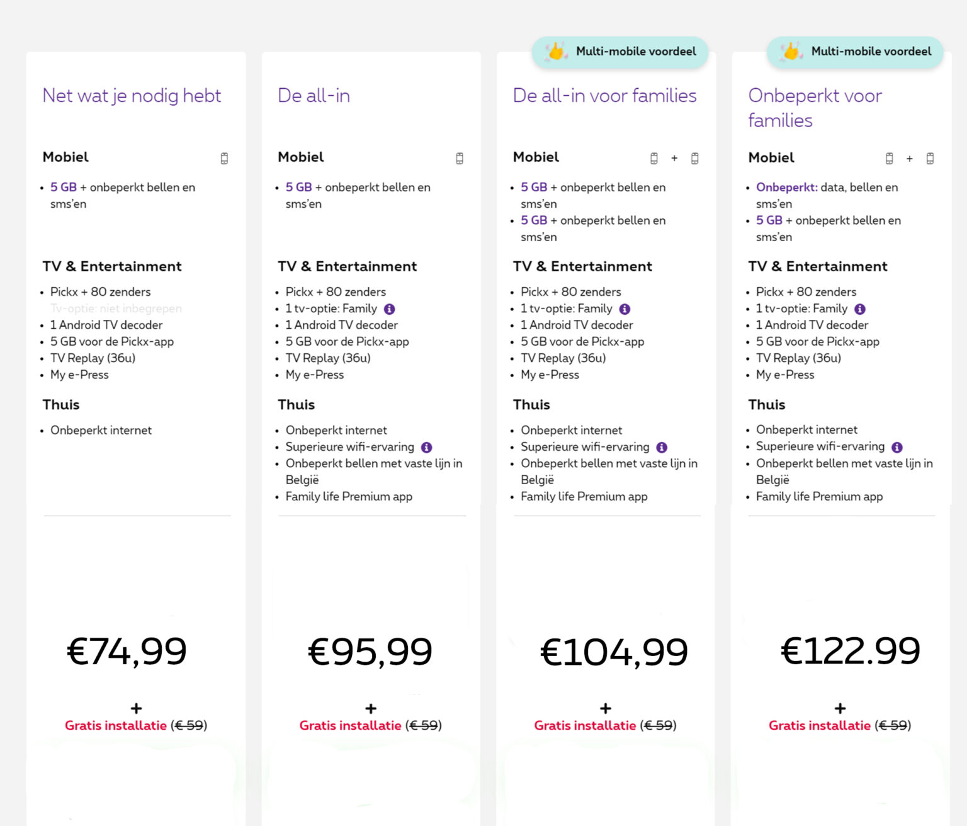Image resolution: width=967 pixels, height=826 pixels.
Task: Click info icon next to tv-optie Family in last plan
Action: 861,308
